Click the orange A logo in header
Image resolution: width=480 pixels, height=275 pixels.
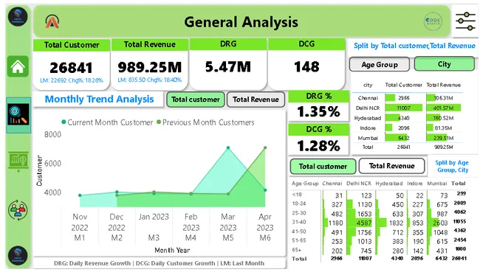52,21
